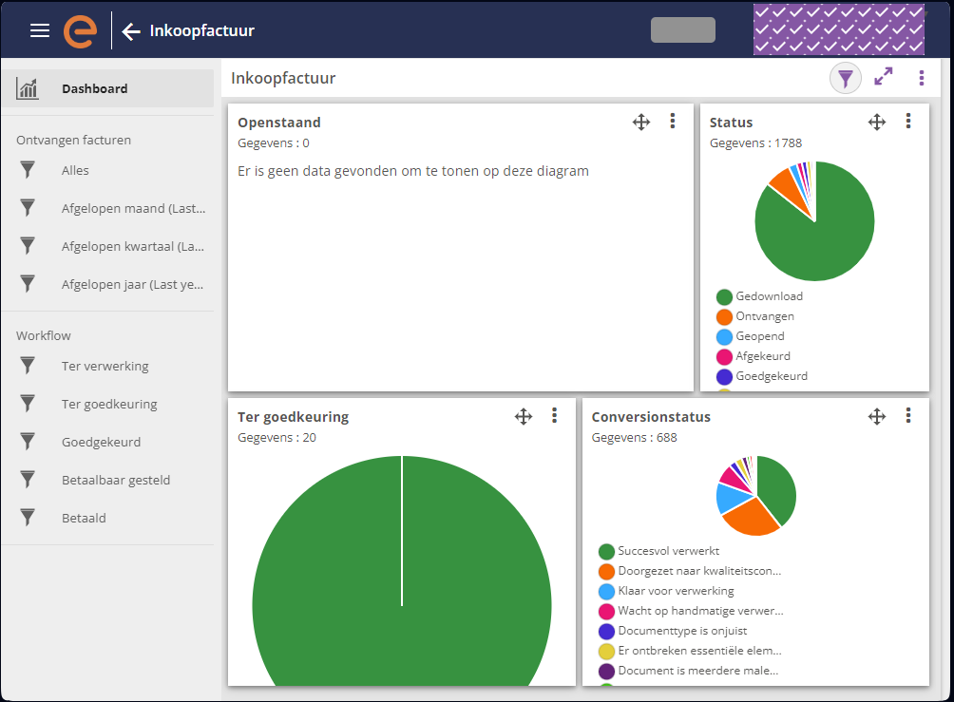
Task: Toggle the Document is meerdere male... swatch
Action: point(606,672)
